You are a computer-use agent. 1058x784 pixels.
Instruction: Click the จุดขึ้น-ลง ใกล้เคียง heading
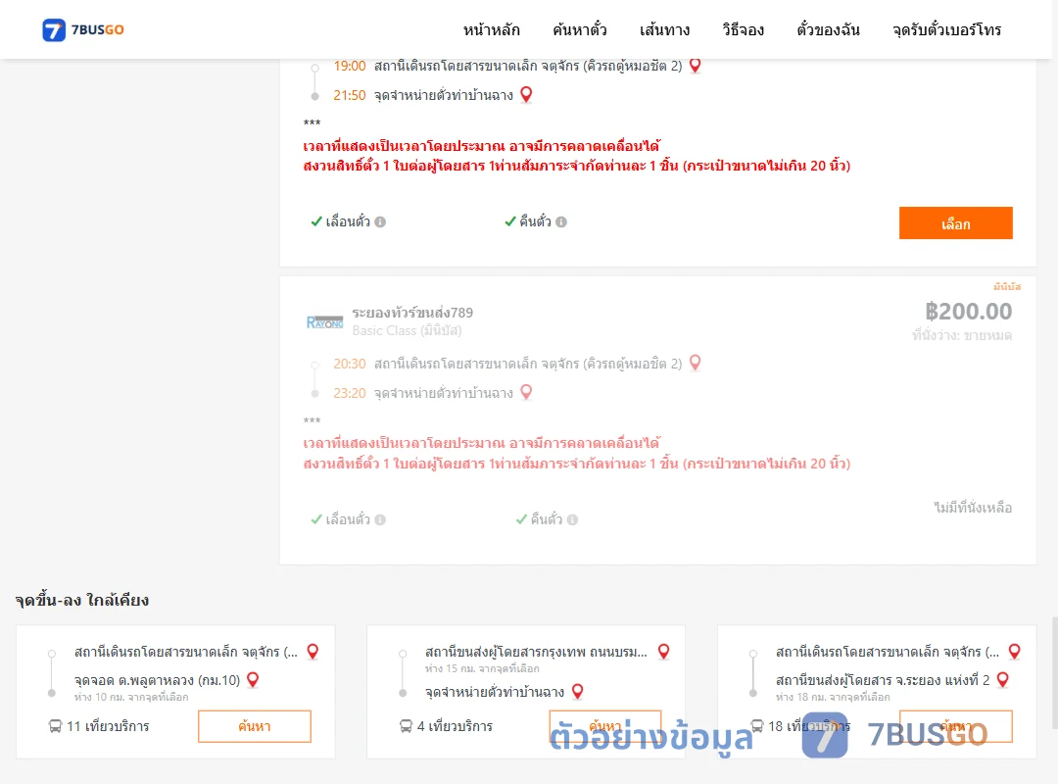click(82, 600)
